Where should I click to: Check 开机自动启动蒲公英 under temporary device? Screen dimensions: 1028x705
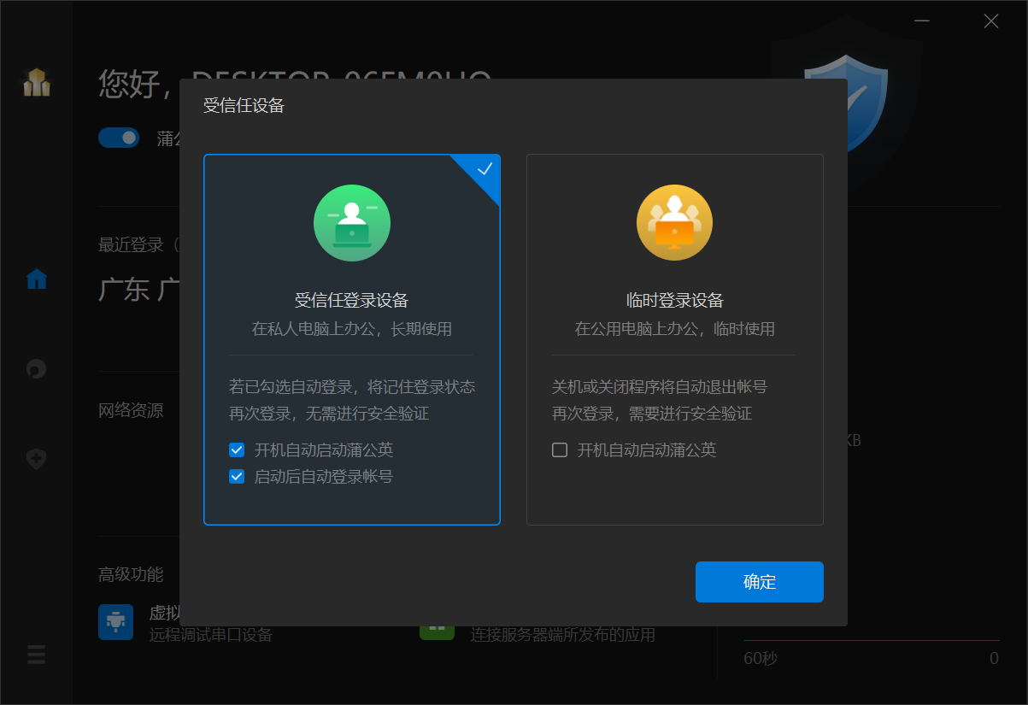tap(560, 449)
